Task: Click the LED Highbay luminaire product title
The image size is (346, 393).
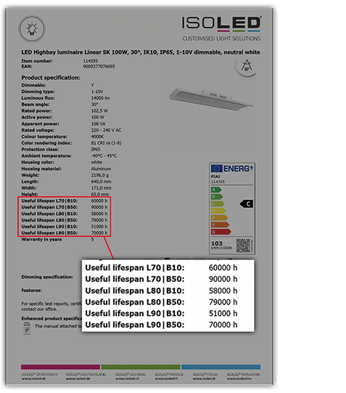Action: coord(141,52)
